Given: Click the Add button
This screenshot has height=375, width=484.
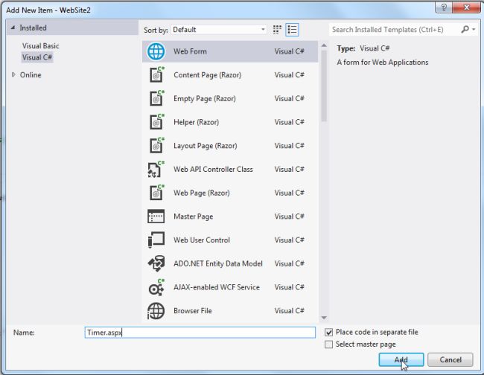Looking at the screenshot, I should pos(401,359).
